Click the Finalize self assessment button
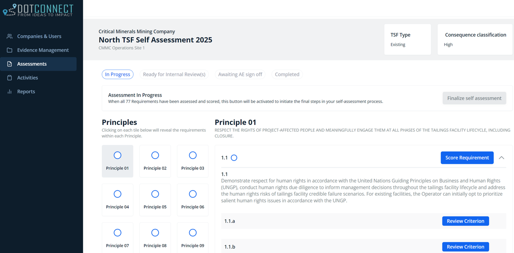 coord(474,98)
